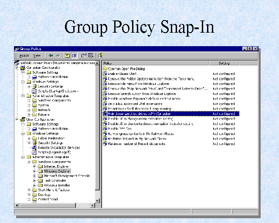The height and width of the screenshot is (223, 279).
Task: Select the Common Open File Dialog folder icon
Action: coord(105,69)
